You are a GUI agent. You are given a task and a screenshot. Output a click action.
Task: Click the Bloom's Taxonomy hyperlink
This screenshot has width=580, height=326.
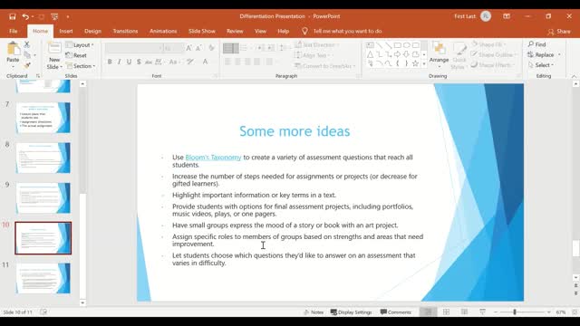213,157
